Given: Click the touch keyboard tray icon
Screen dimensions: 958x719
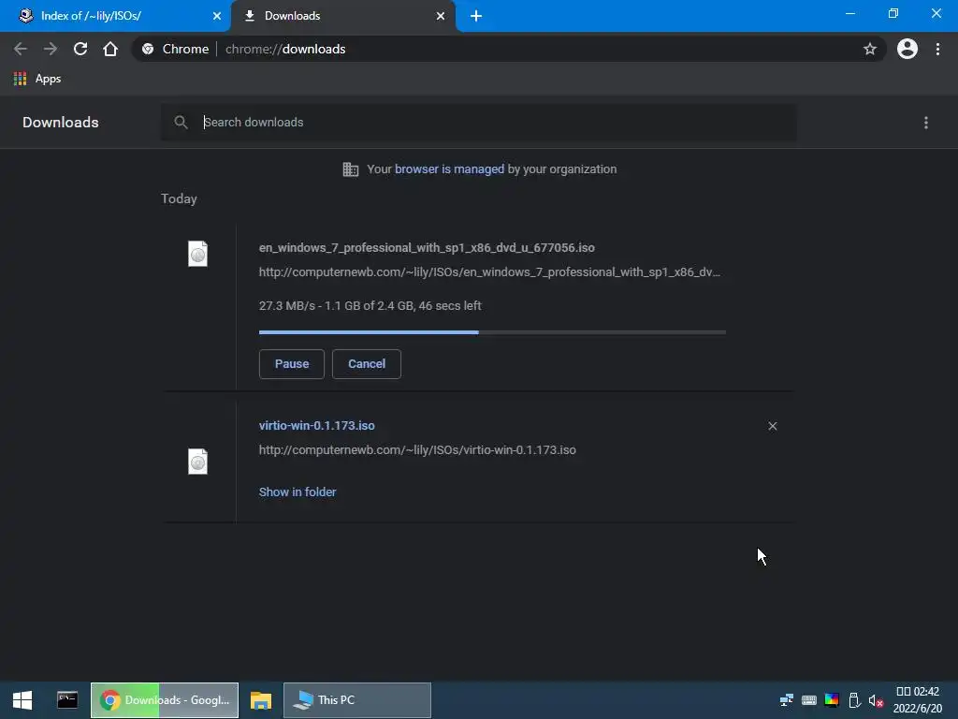Looking at the screenshot, I should (809, 700).
